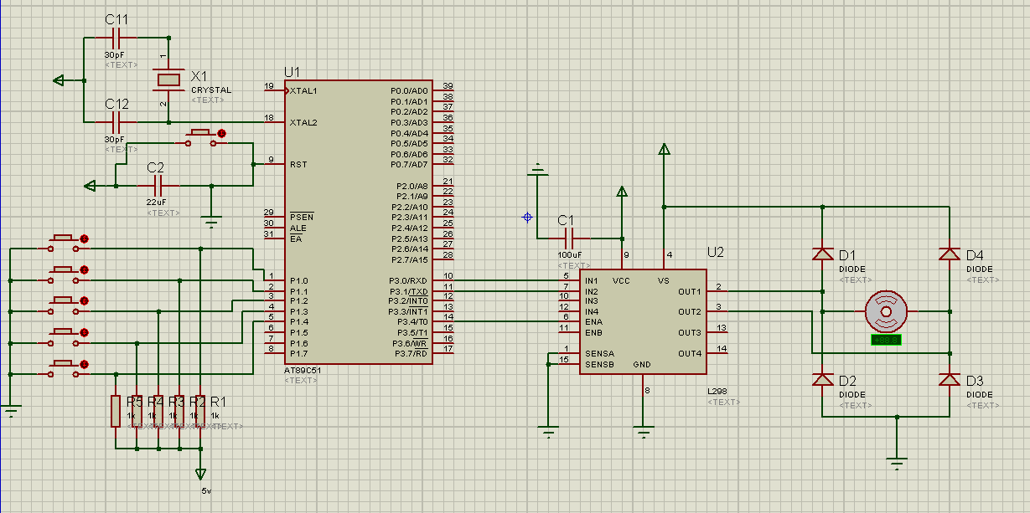1030x513 pixels.
Task: Click the DC motor symbol
Action: coord(886,311)
